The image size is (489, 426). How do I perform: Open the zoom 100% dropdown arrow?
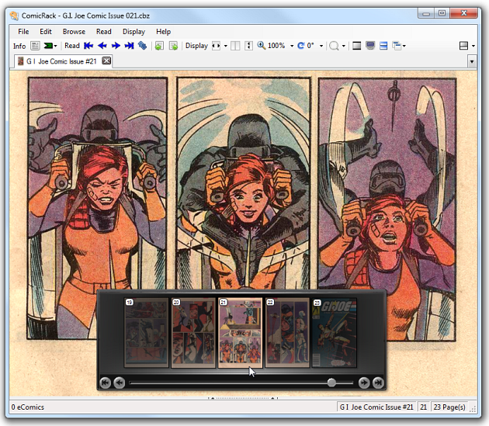coord(291,46)
